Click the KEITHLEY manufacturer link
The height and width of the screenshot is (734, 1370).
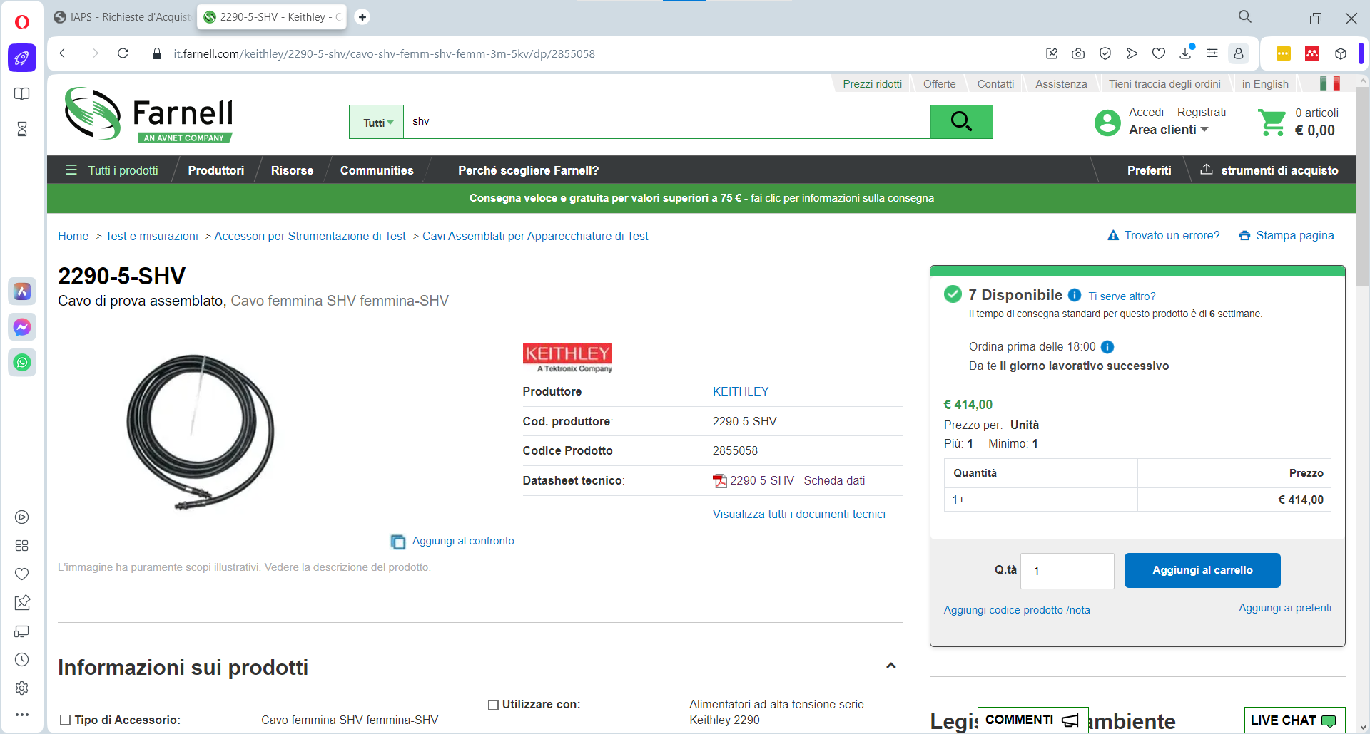point(741,391)
